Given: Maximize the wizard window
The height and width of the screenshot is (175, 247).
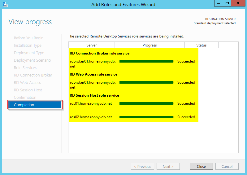Looking at the screenshot, I should pos(227,3).
